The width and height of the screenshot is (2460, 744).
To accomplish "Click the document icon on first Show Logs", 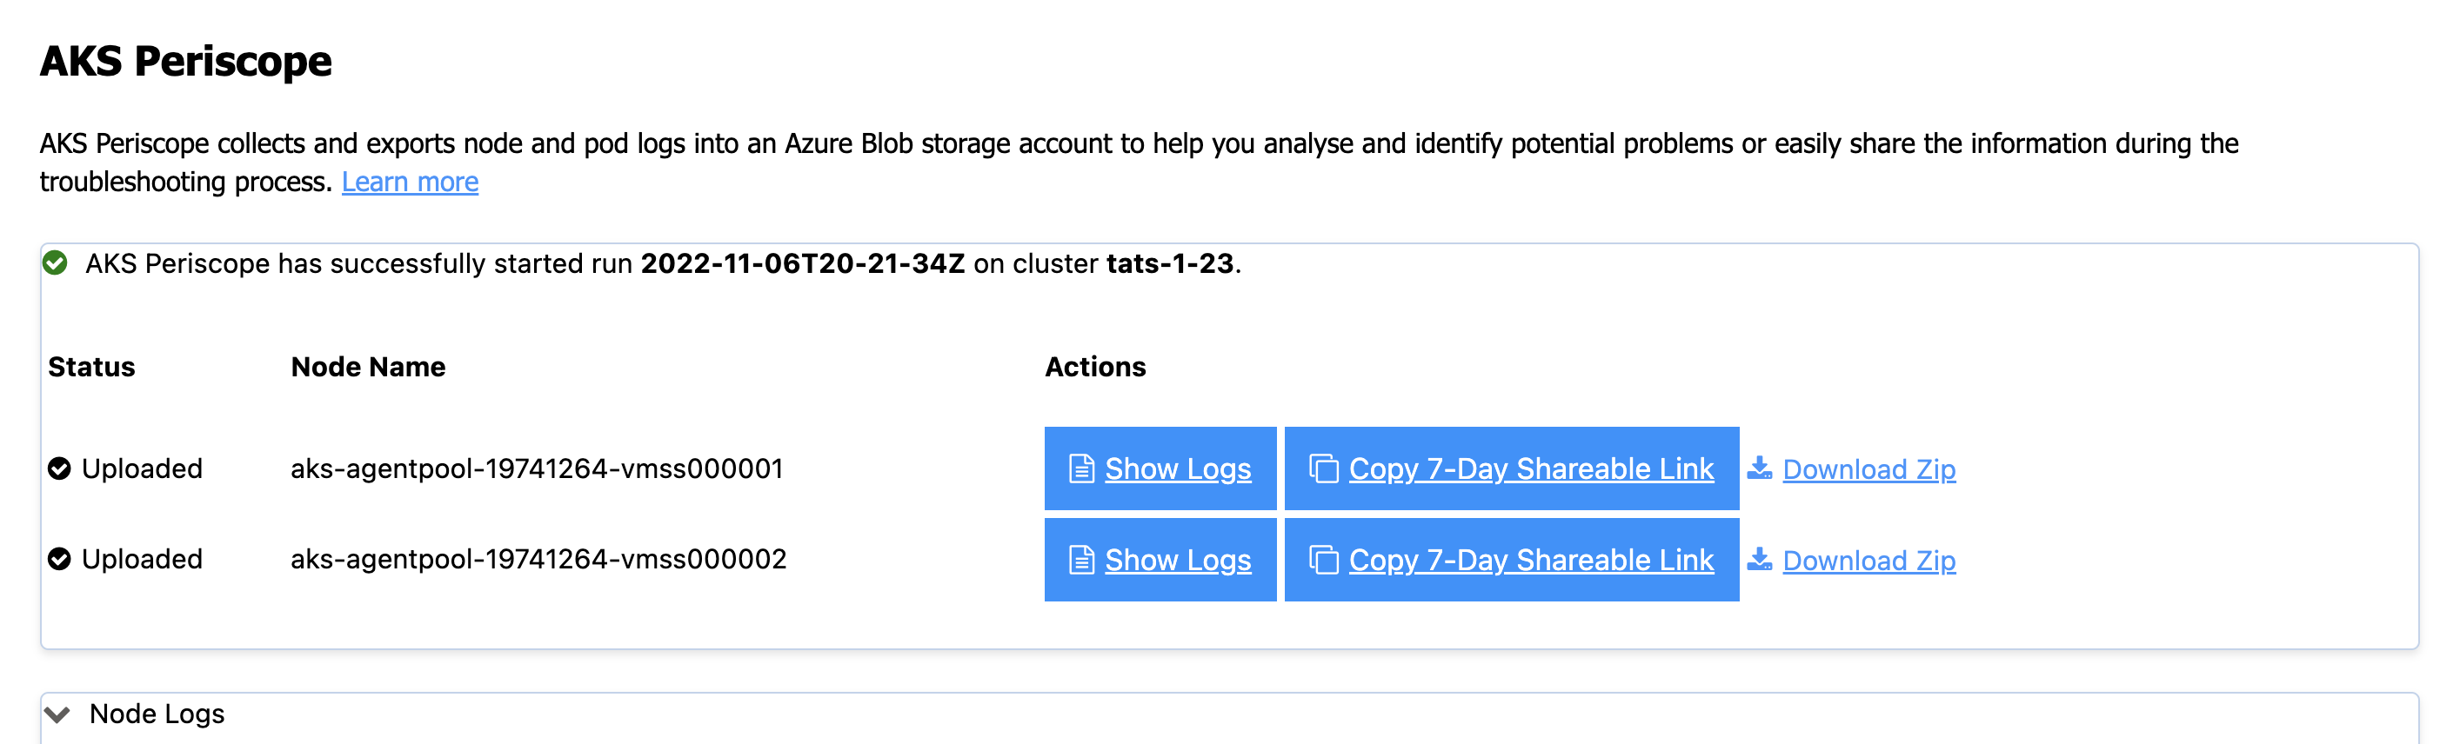I will click(1081, 468).
